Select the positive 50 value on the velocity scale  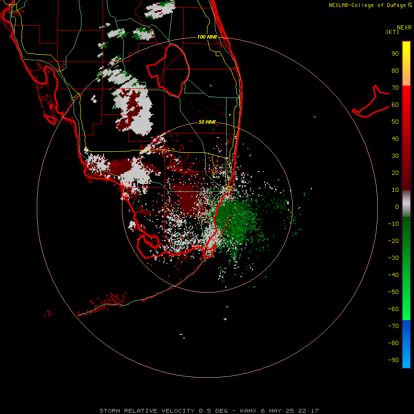click(395, 122)
